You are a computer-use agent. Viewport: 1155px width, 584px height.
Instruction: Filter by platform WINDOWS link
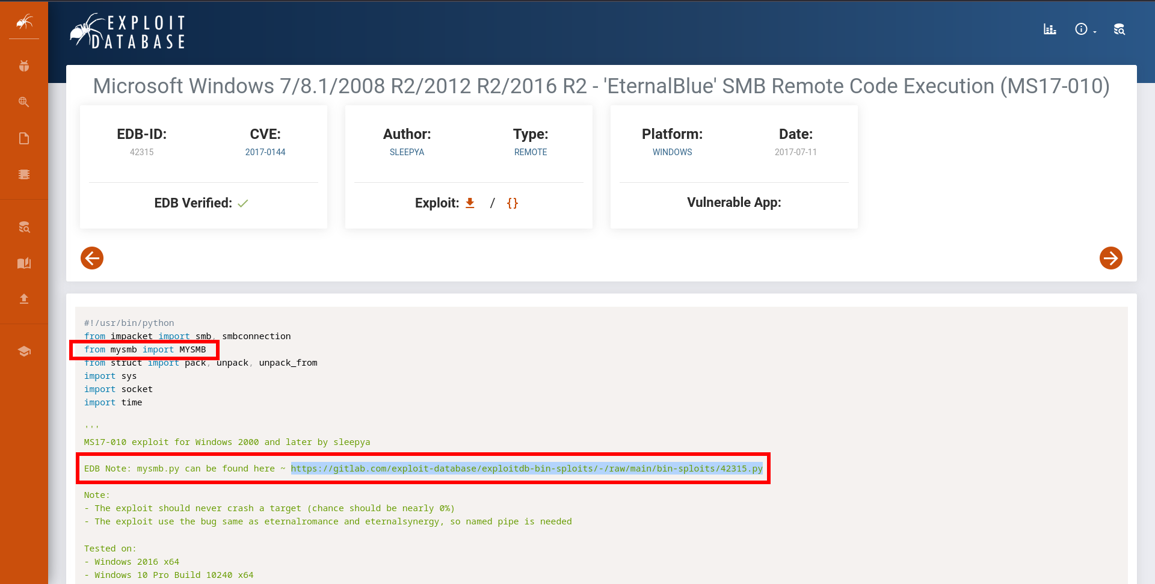tap(673, 152)
